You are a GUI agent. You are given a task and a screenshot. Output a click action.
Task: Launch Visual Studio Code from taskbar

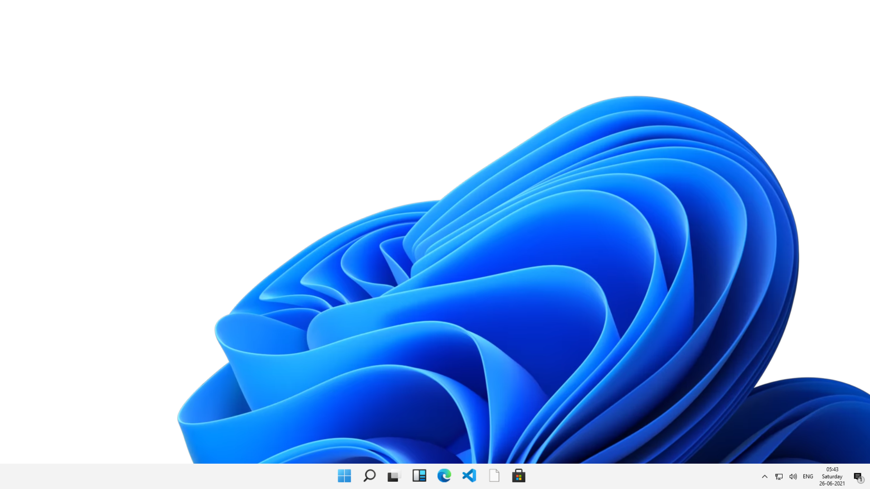click(x=469, y=476)
